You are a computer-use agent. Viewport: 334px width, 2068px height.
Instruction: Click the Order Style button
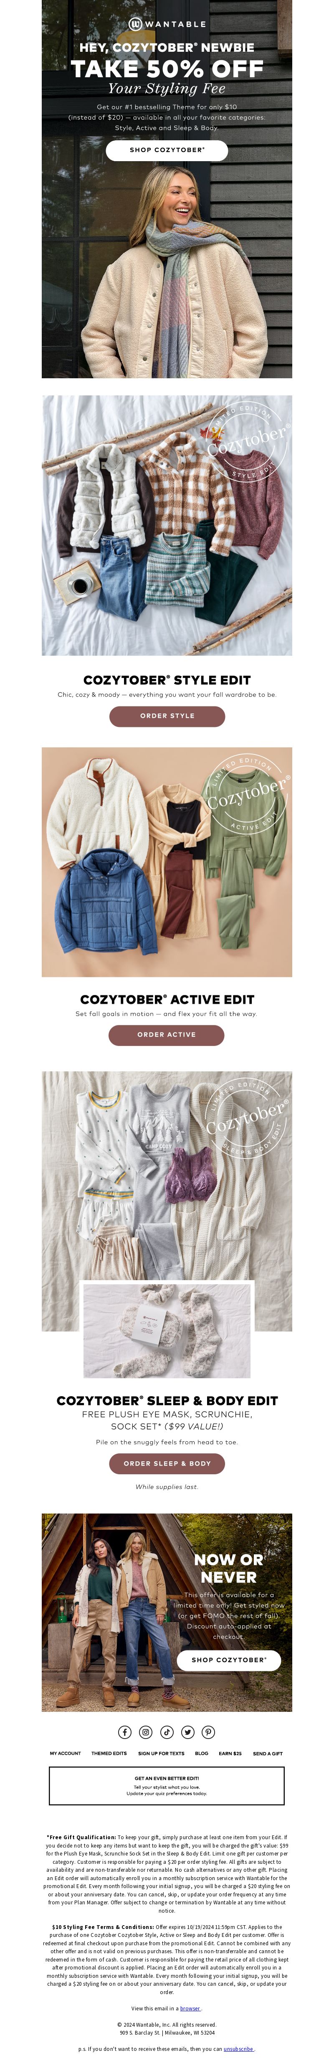[167, 716]
